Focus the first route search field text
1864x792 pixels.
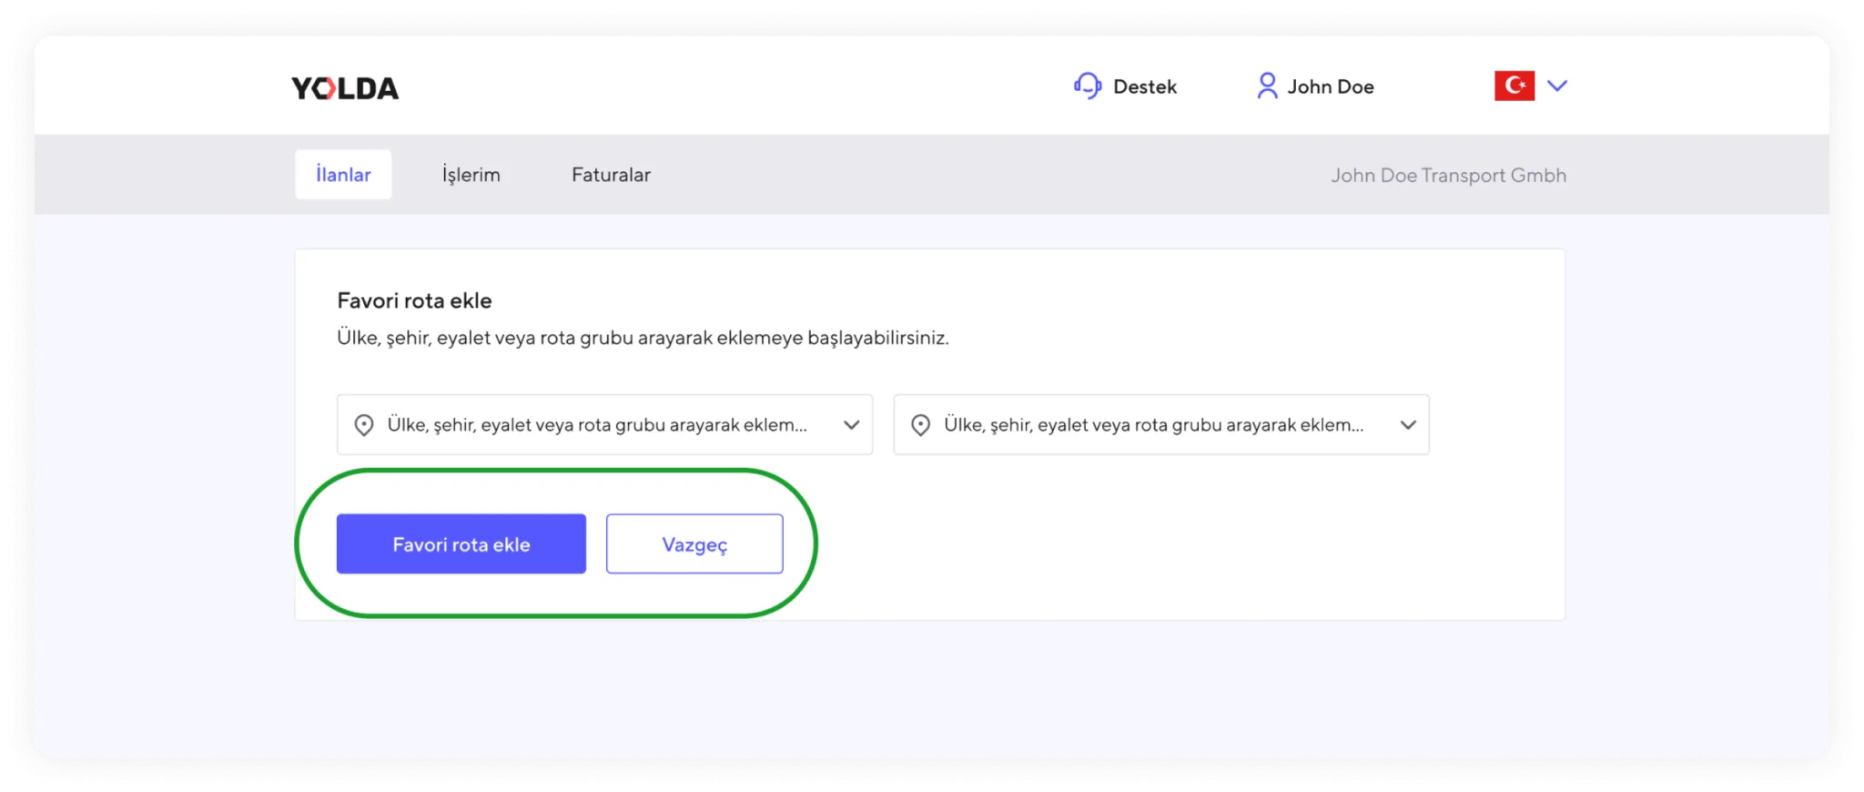[597, 425]
